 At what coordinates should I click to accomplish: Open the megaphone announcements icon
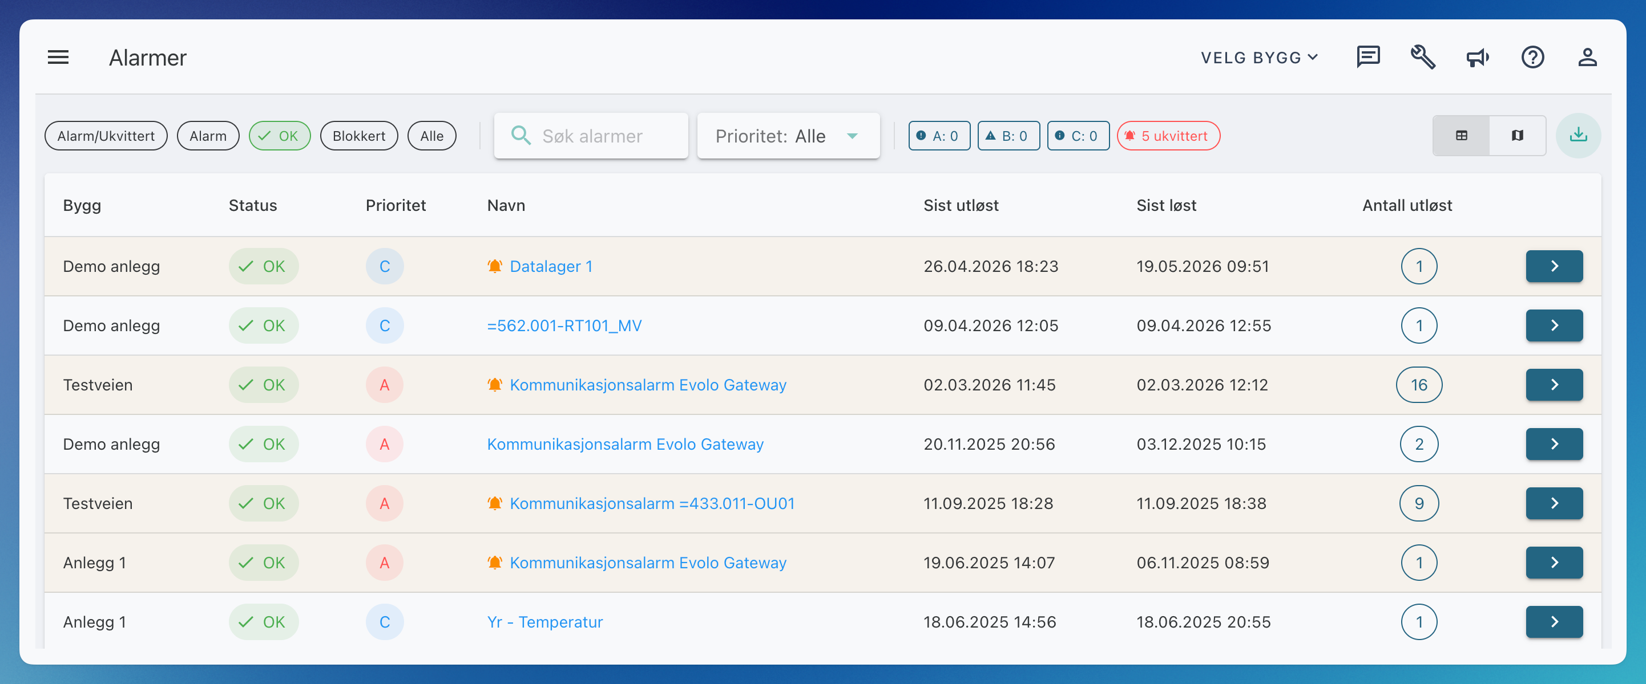tap(1477, 58)
